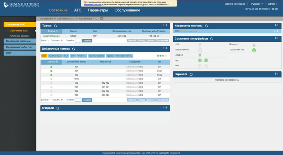The height and width of the screenshot is (155, 283).
Task: Click the SD-карта status icon
Action: [254, 44]
